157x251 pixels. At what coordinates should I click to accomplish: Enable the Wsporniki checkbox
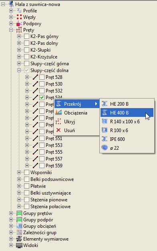point(26,173)
